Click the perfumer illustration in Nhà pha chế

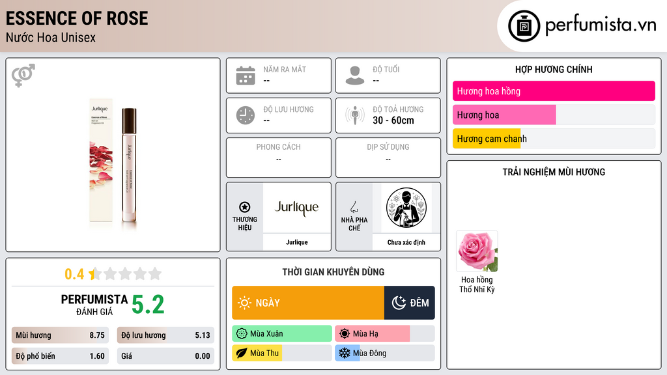click(x=406, y=208)
